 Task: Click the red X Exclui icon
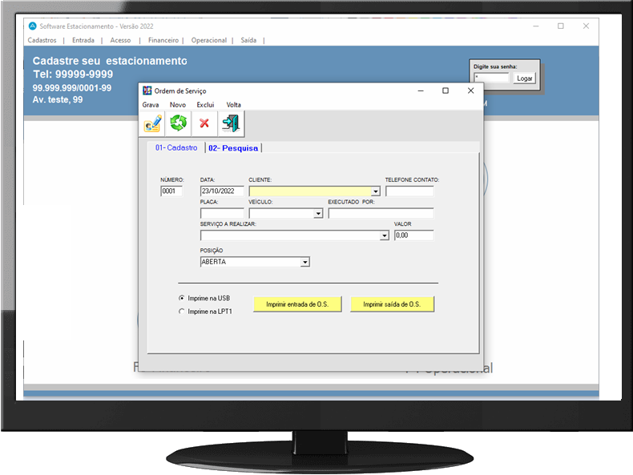[x=204, y=123]
